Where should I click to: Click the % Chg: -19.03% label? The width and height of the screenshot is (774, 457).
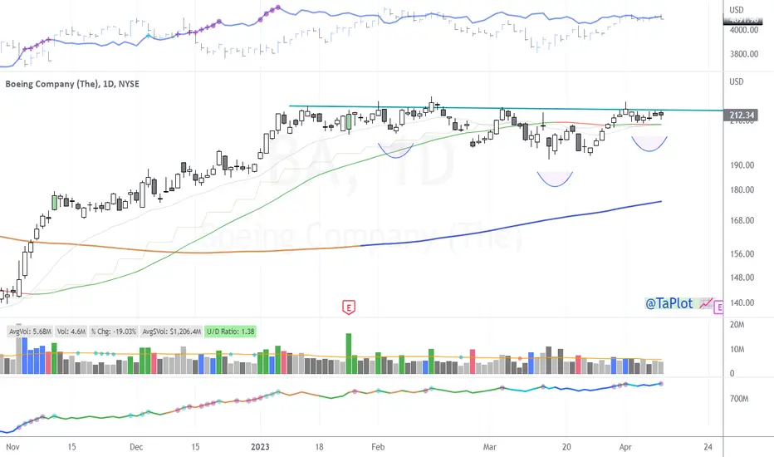[114, 332]
